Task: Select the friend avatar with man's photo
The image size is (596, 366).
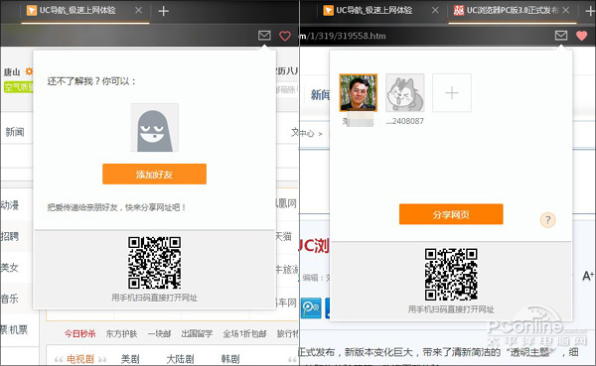Action: click(359, 92)
